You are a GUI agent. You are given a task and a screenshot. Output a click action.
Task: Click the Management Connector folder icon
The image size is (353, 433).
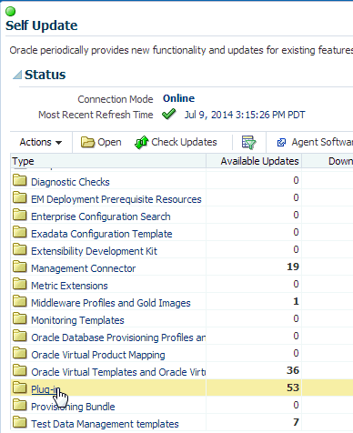[20, 267]
